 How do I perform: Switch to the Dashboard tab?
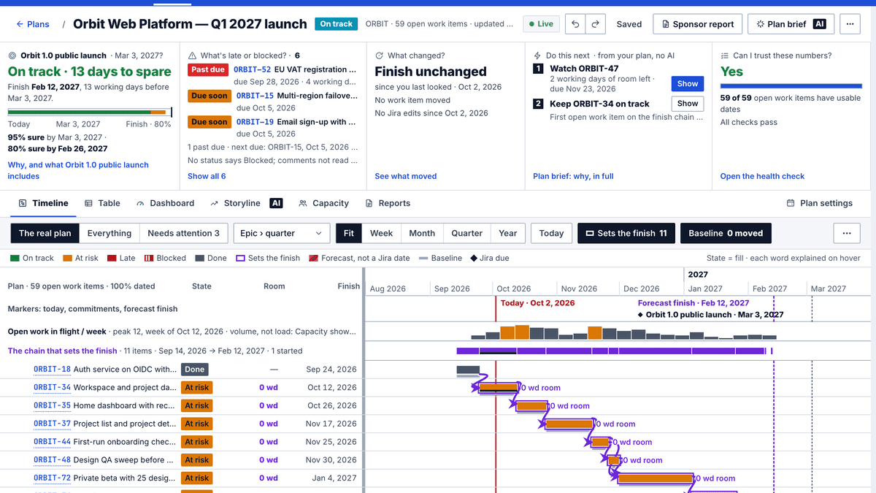(x=165, y=203)
